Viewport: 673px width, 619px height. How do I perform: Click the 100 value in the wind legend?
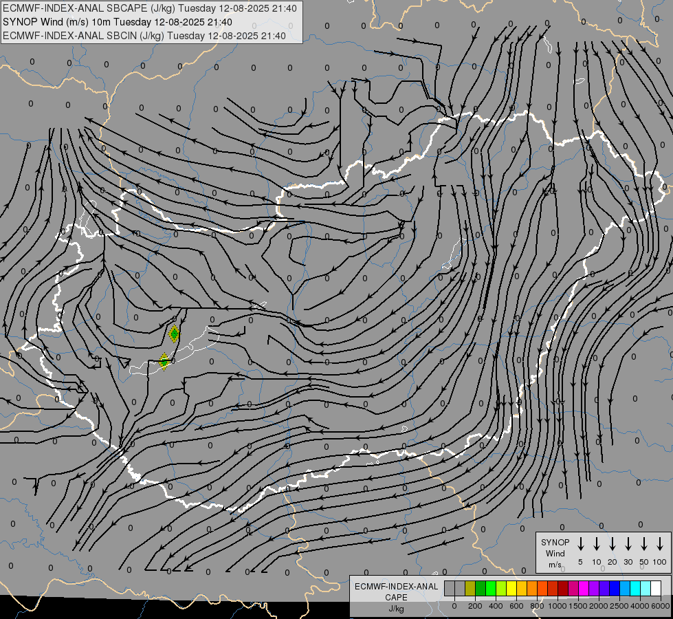tap(660, 562)
